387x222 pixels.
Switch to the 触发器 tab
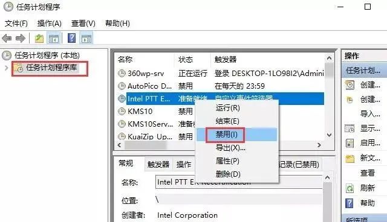click(158, 165)
